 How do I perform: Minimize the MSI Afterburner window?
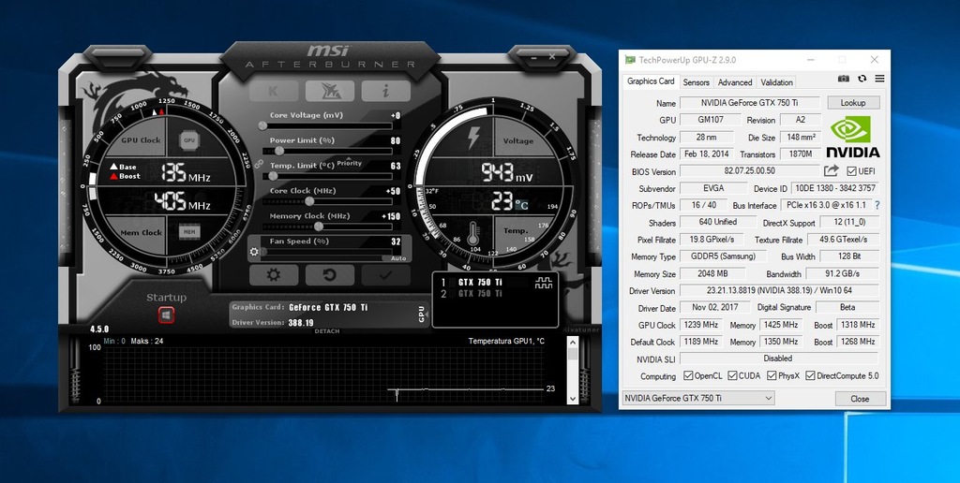pyautogui.click(x=533, y=57)
